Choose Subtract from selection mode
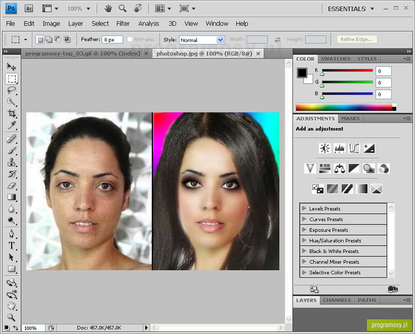This screenshot has height=334, width=415. point(58,39)
